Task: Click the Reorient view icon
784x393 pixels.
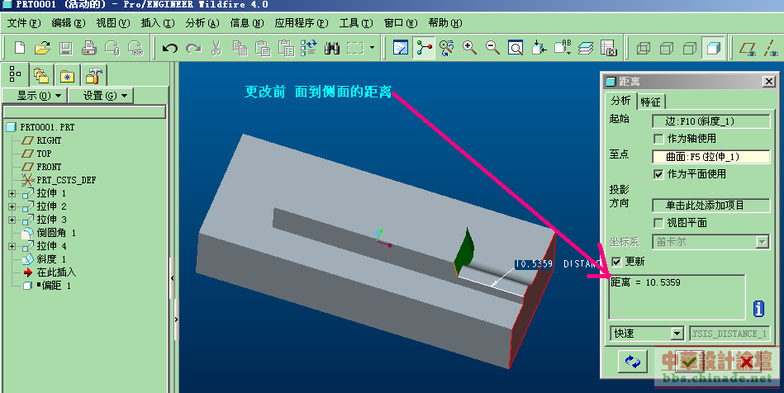Action: coord(539,48)
